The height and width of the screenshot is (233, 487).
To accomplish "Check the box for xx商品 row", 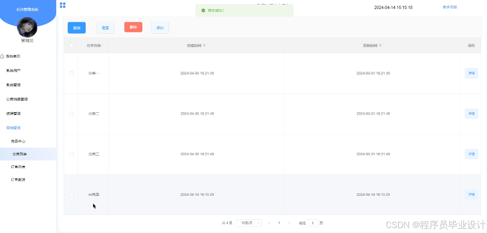I will point(72,194).
